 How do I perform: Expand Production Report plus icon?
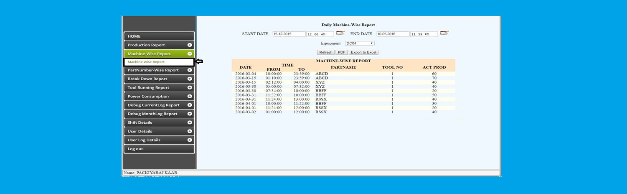[190, 45]
